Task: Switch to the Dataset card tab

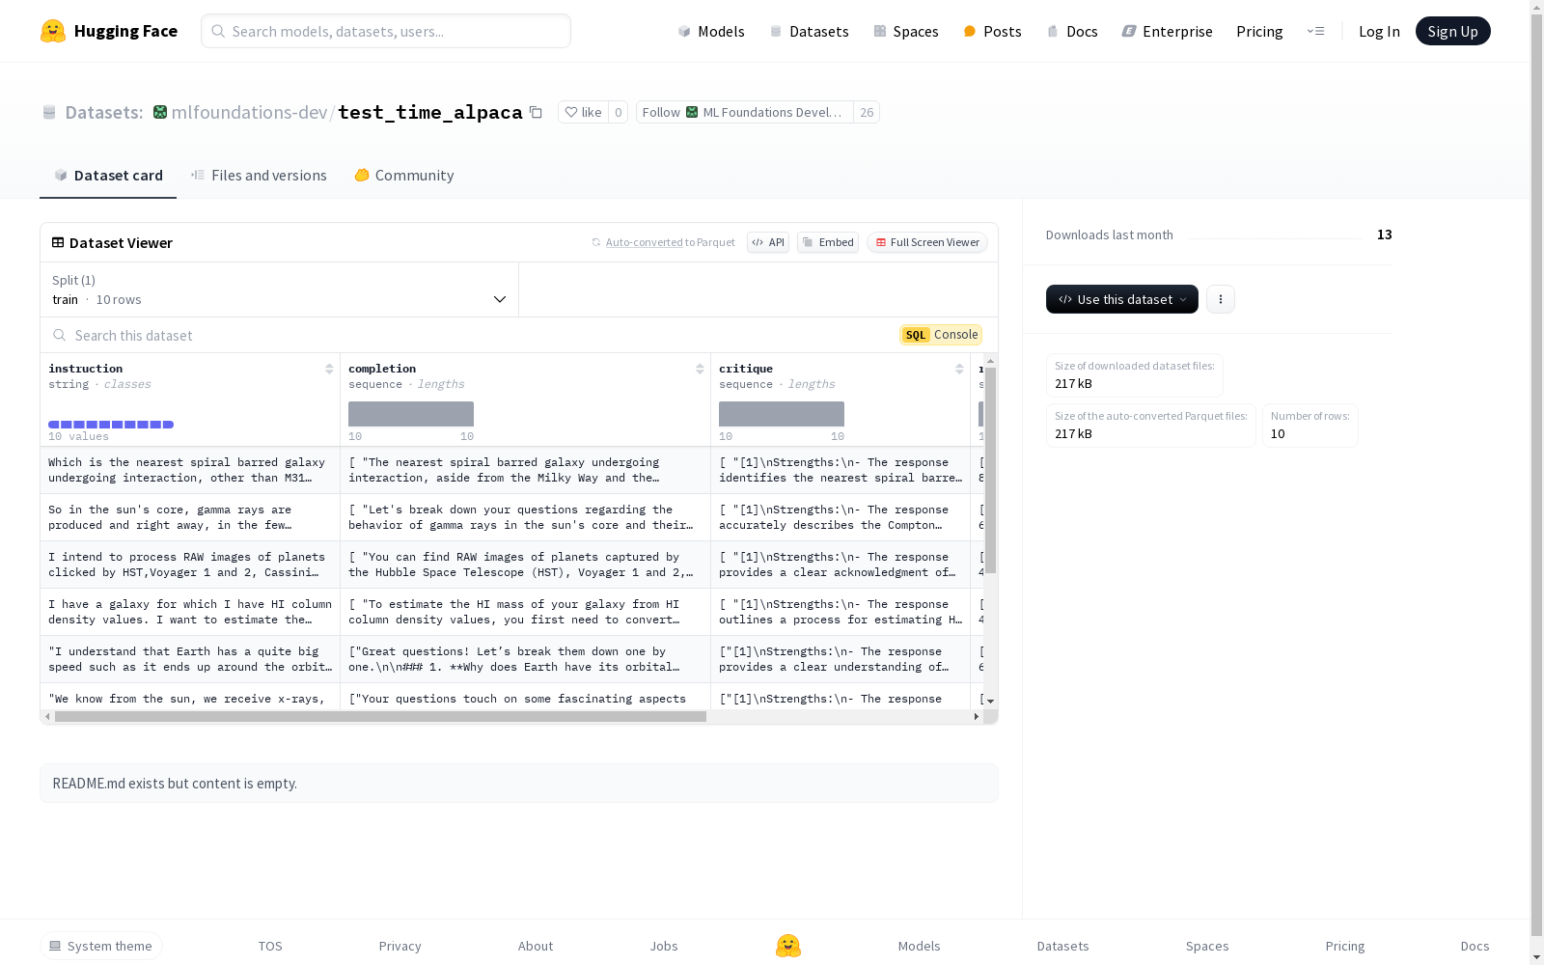Action: pyautogui.click(x=108, y=175)
